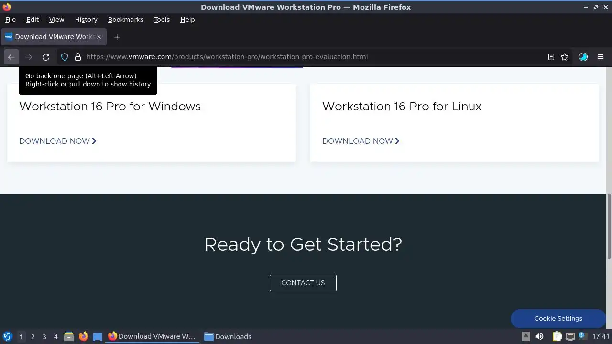Toggle reader view
This screenshot has width=612, height=344.
coord(551,57)
